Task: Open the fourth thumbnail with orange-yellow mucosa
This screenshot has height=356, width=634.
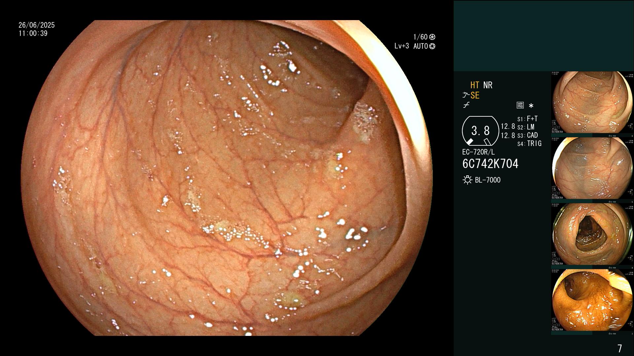Action: pos(592,300)
